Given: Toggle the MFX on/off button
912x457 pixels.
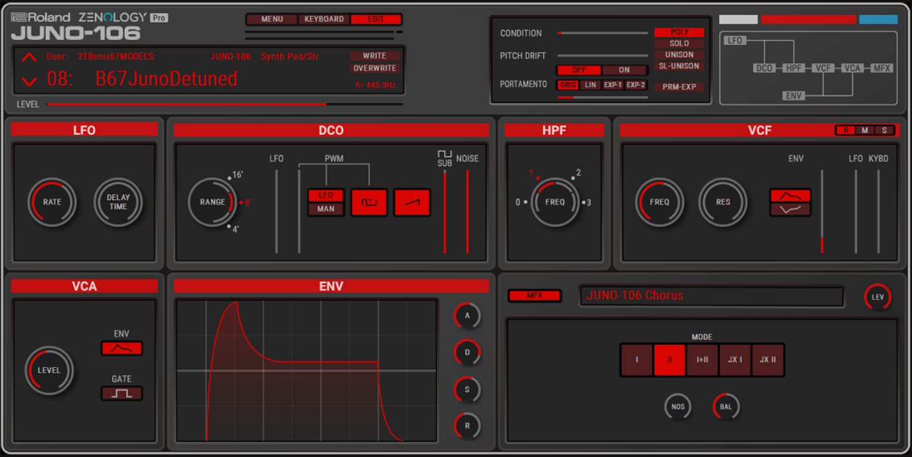Looking at the screenshot, I should coord(535,296).
